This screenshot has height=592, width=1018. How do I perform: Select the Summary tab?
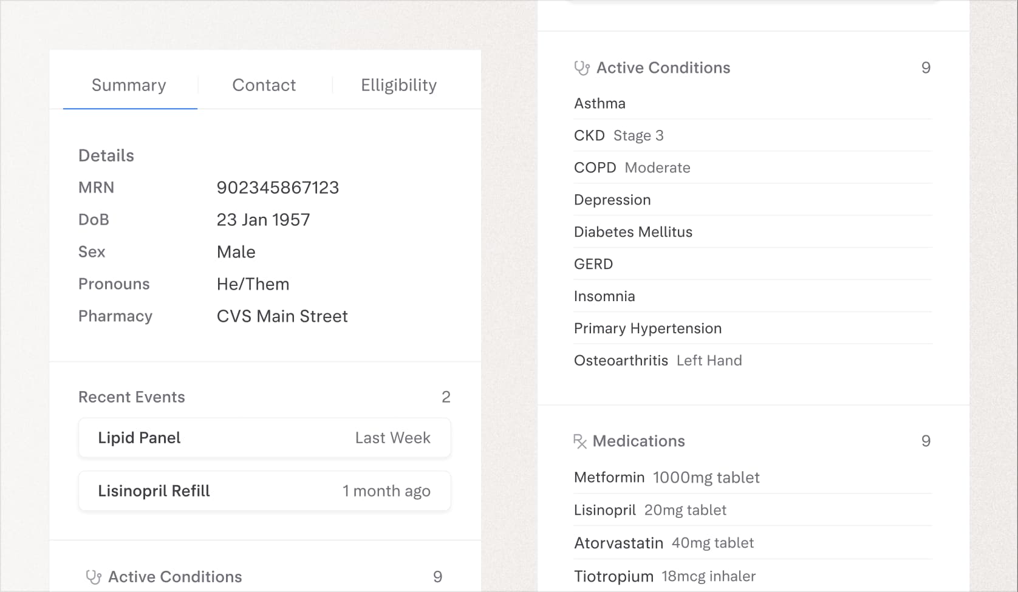(x=128, y=85)
